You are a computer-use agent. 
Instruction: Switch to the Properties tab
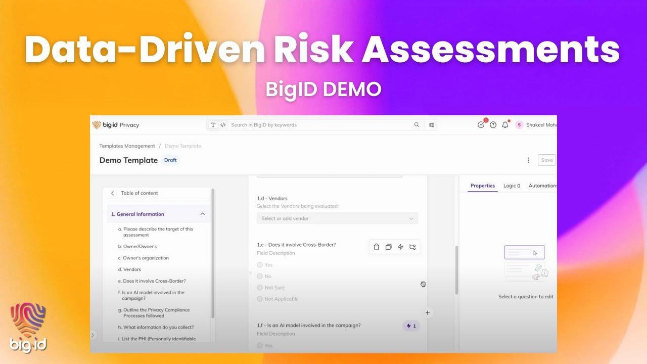(483, 186)
